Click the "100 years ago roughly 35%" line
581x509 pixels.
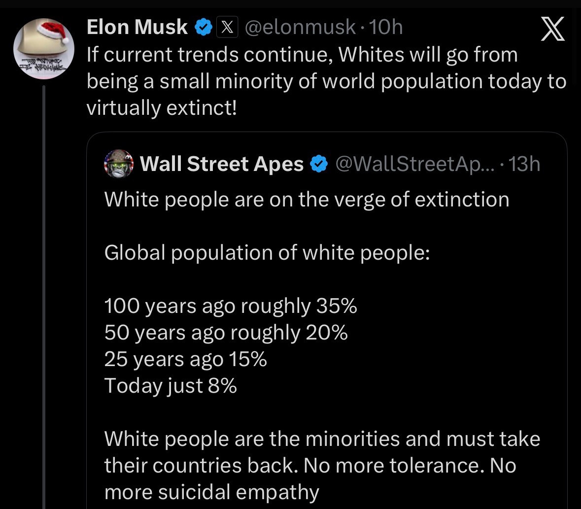pyautogui.click(x=231, y=306)
